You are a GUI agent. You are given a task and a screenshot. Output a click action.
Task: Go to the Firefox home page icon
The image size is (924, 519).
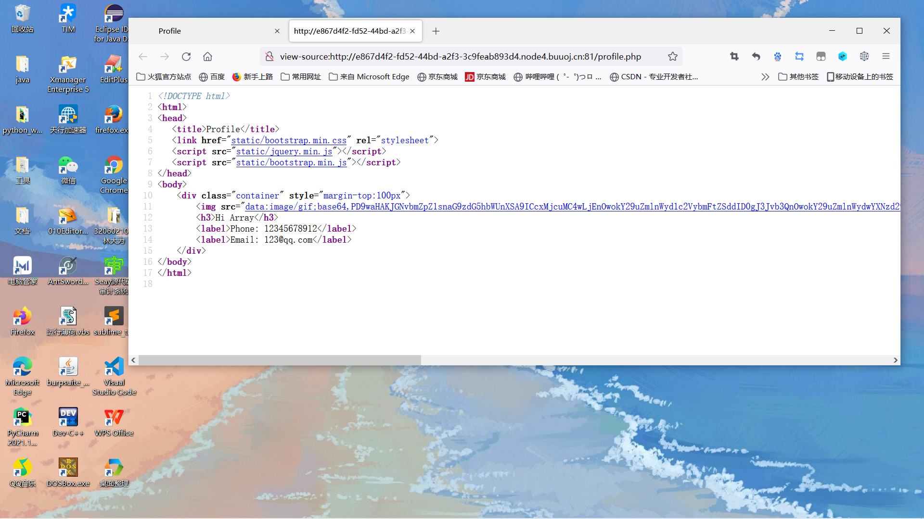tap(207, 57)
